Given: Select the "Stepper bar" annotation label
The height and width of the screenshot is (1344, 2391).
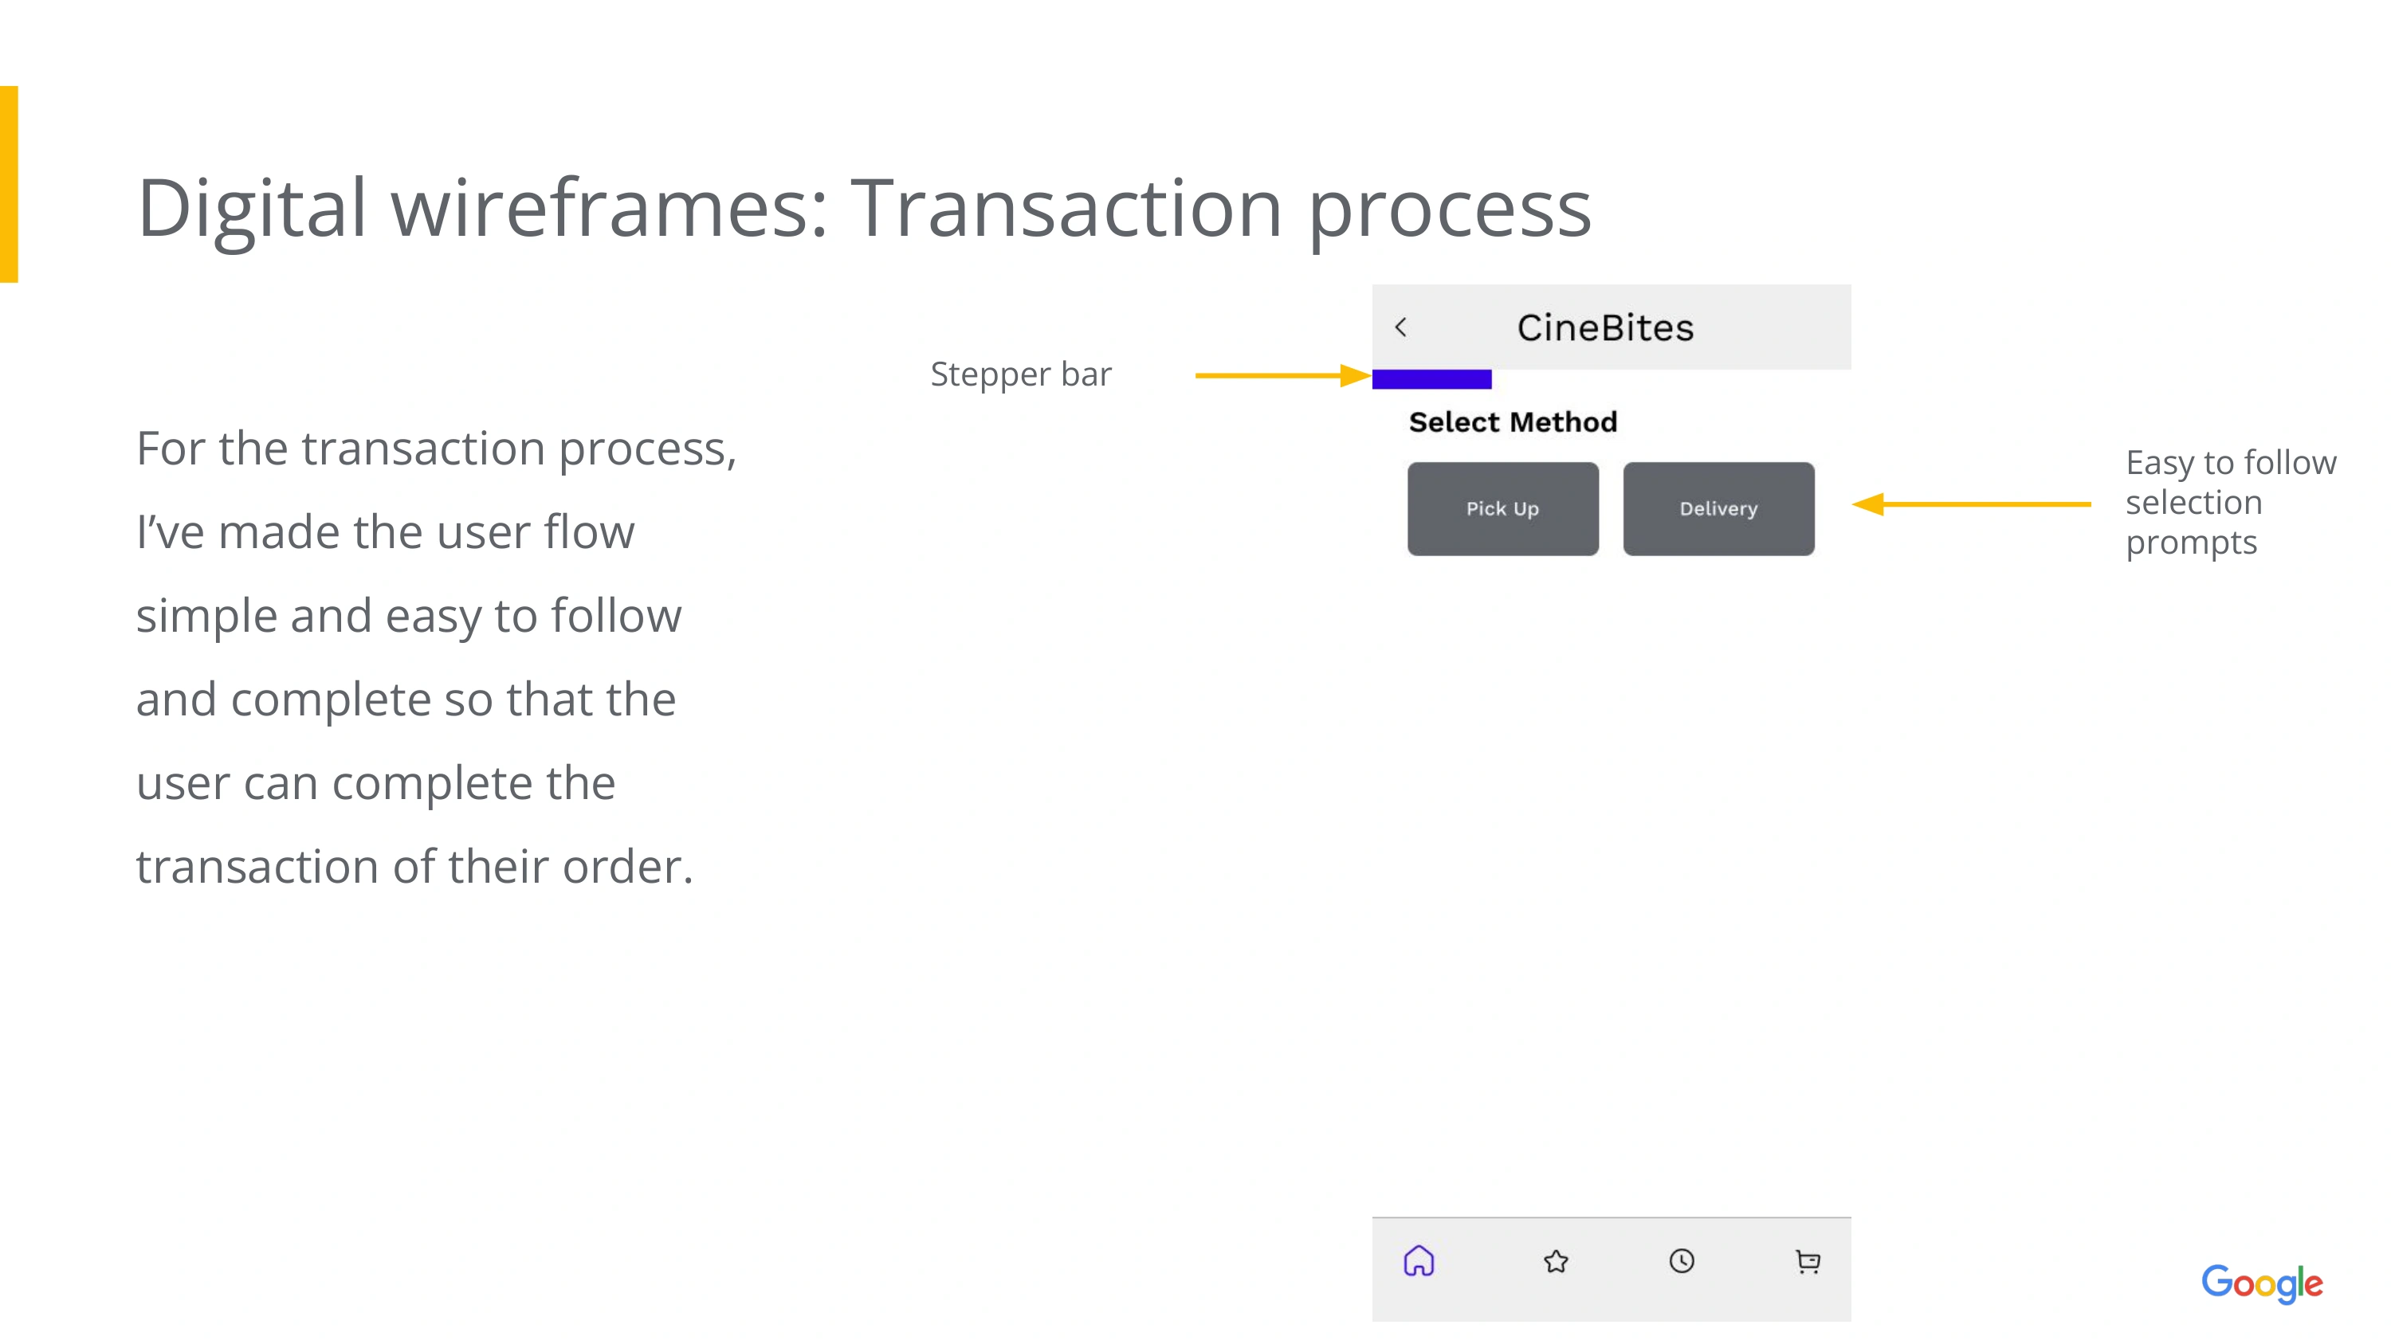Looking at the screenshot, I should (1020, 374).
